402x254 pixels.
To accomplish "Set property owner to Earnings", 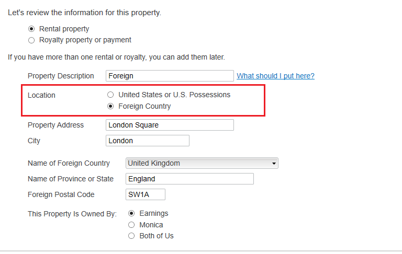I will click(x=131, y=214).
